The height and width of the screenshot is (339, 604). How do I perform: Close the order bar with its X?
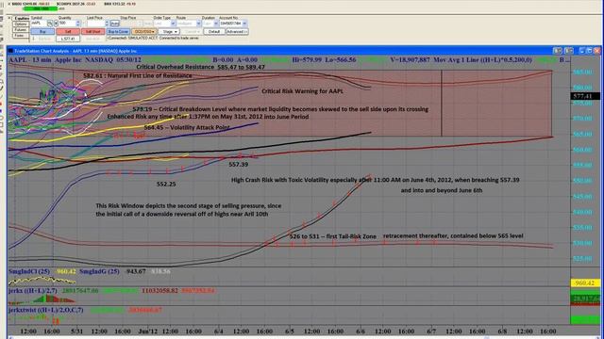click(x=9, y=18)
